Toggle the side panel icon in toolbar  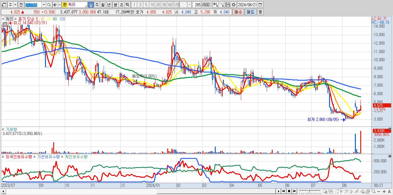click(x=4, y=5)
